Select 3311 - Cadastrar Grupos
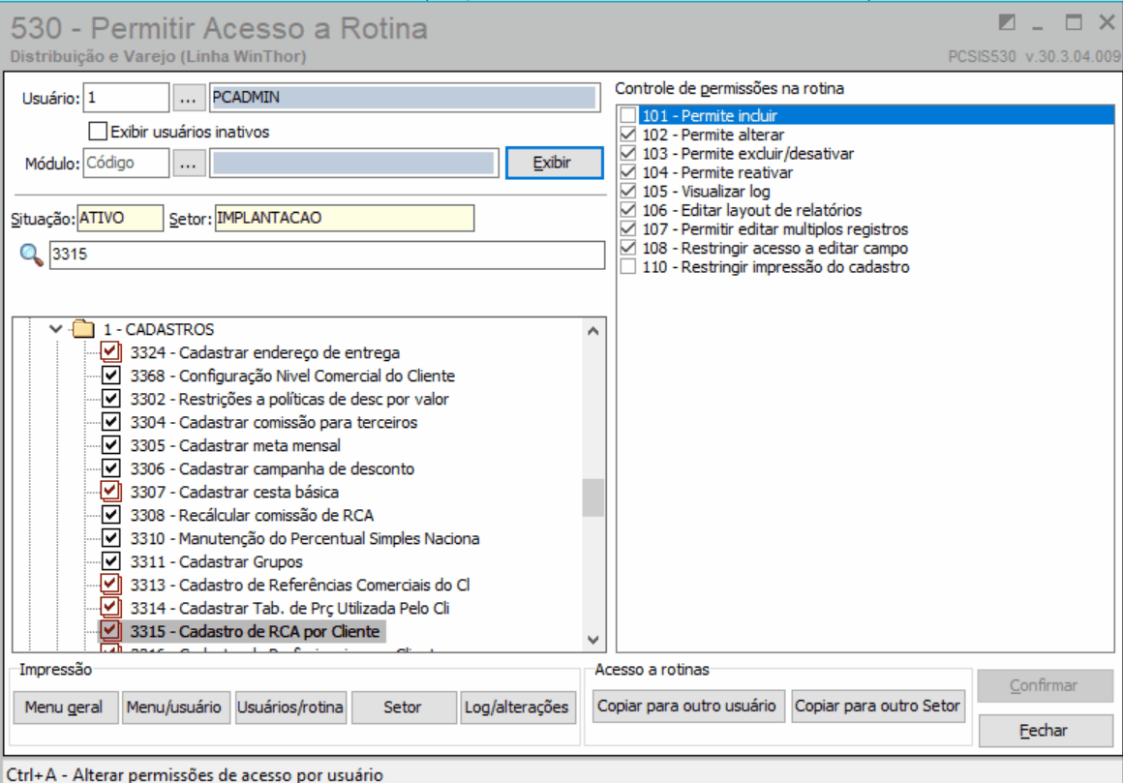The width and height of the screenshot is (1123, 783). point(216,561)
